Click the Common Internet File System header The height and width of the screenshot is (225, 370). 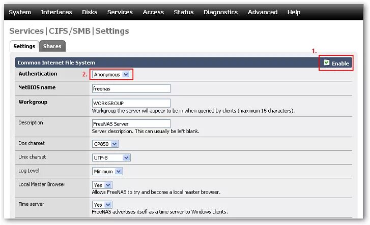click(56, 62)
